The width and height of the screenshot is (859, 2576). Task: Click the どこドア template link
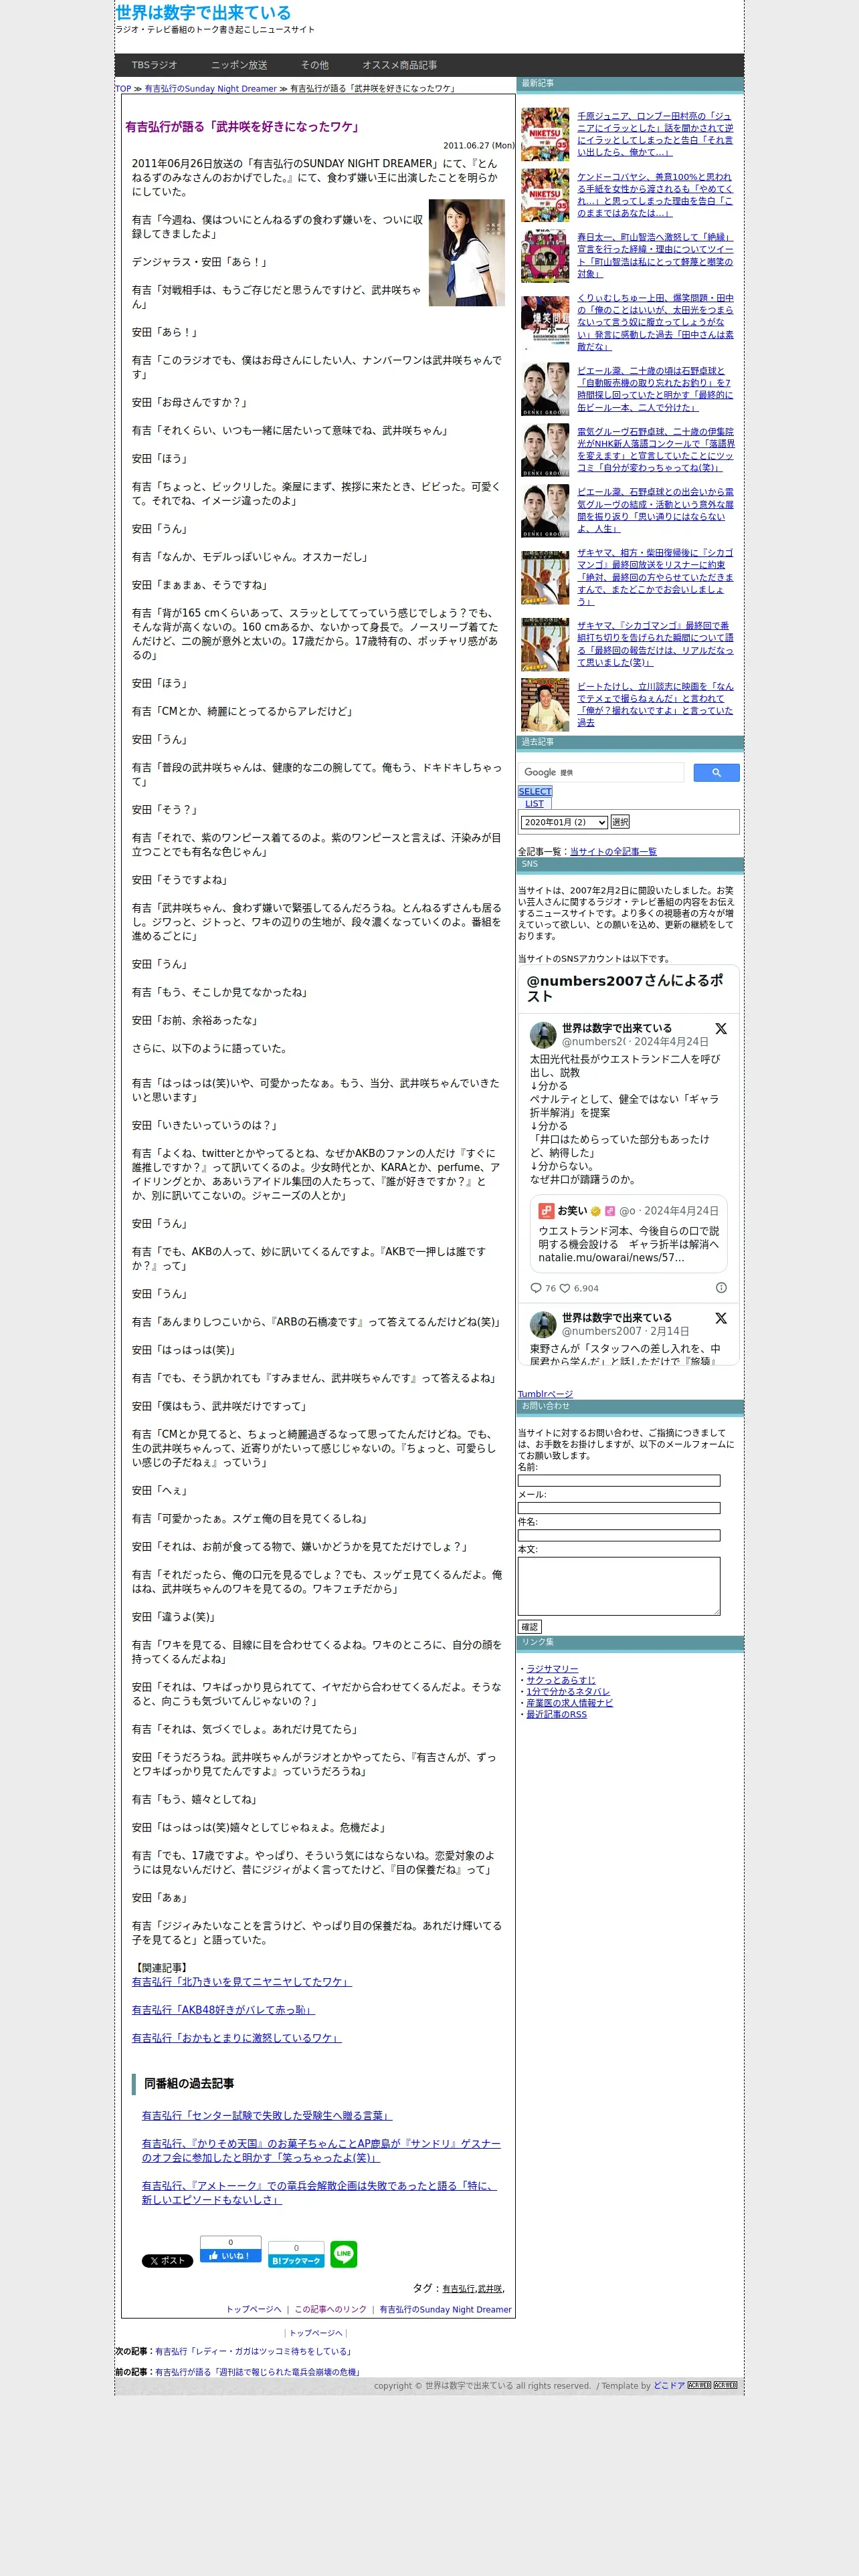(669, 2385)
